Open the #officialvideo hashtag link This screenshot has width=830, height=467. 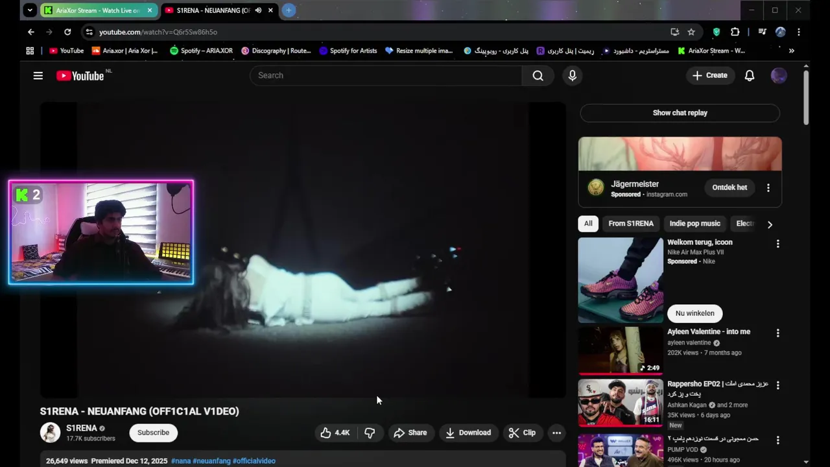pyautogui.click(x=254, y=461)
